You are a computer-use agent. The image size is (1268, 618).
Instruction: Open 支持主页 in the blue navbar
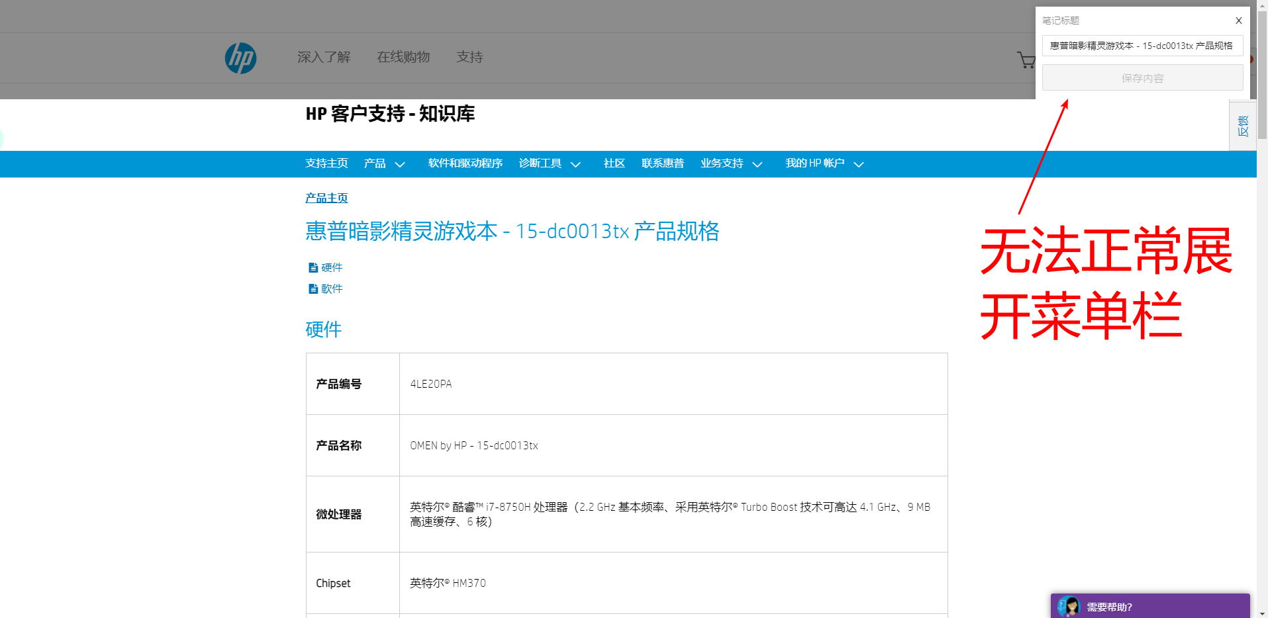pos(326,163)
